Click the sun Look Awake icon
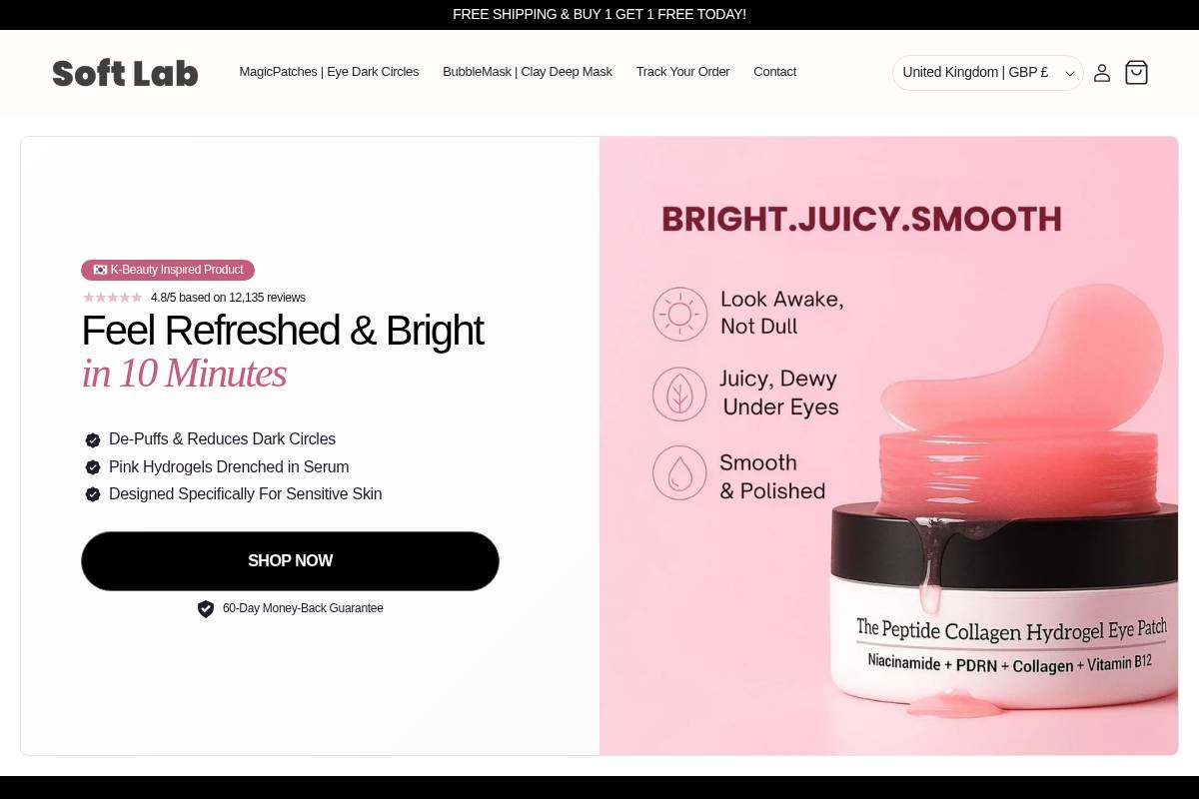 pos(679,314)
